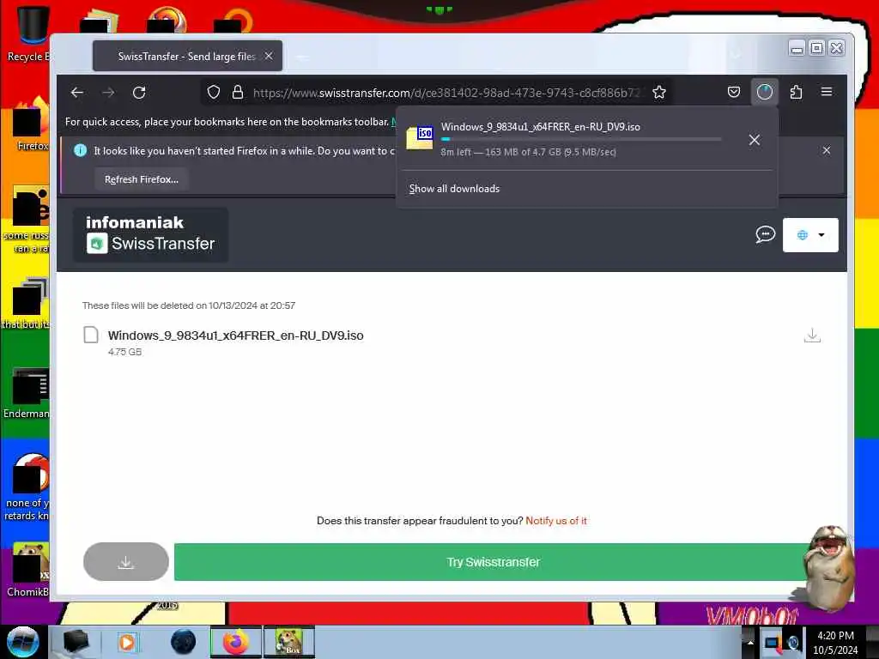Open the hamster Box taskbar icon
879x659 pixels.
[289, 642]
